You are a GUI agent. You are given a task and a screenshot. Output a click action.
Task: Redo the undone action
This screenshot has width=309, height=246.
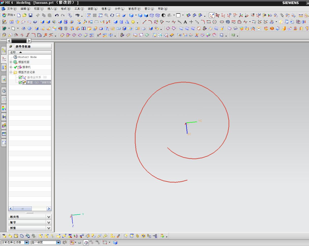point(63,15)
